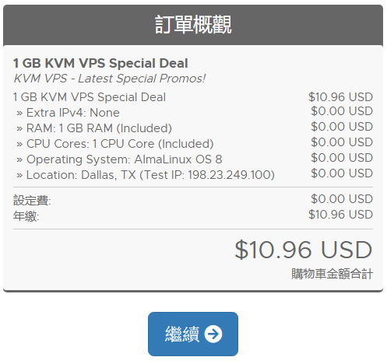Click the Test IP 198.23.249.100 text
The image size is (387, 364).
(207, 175)
